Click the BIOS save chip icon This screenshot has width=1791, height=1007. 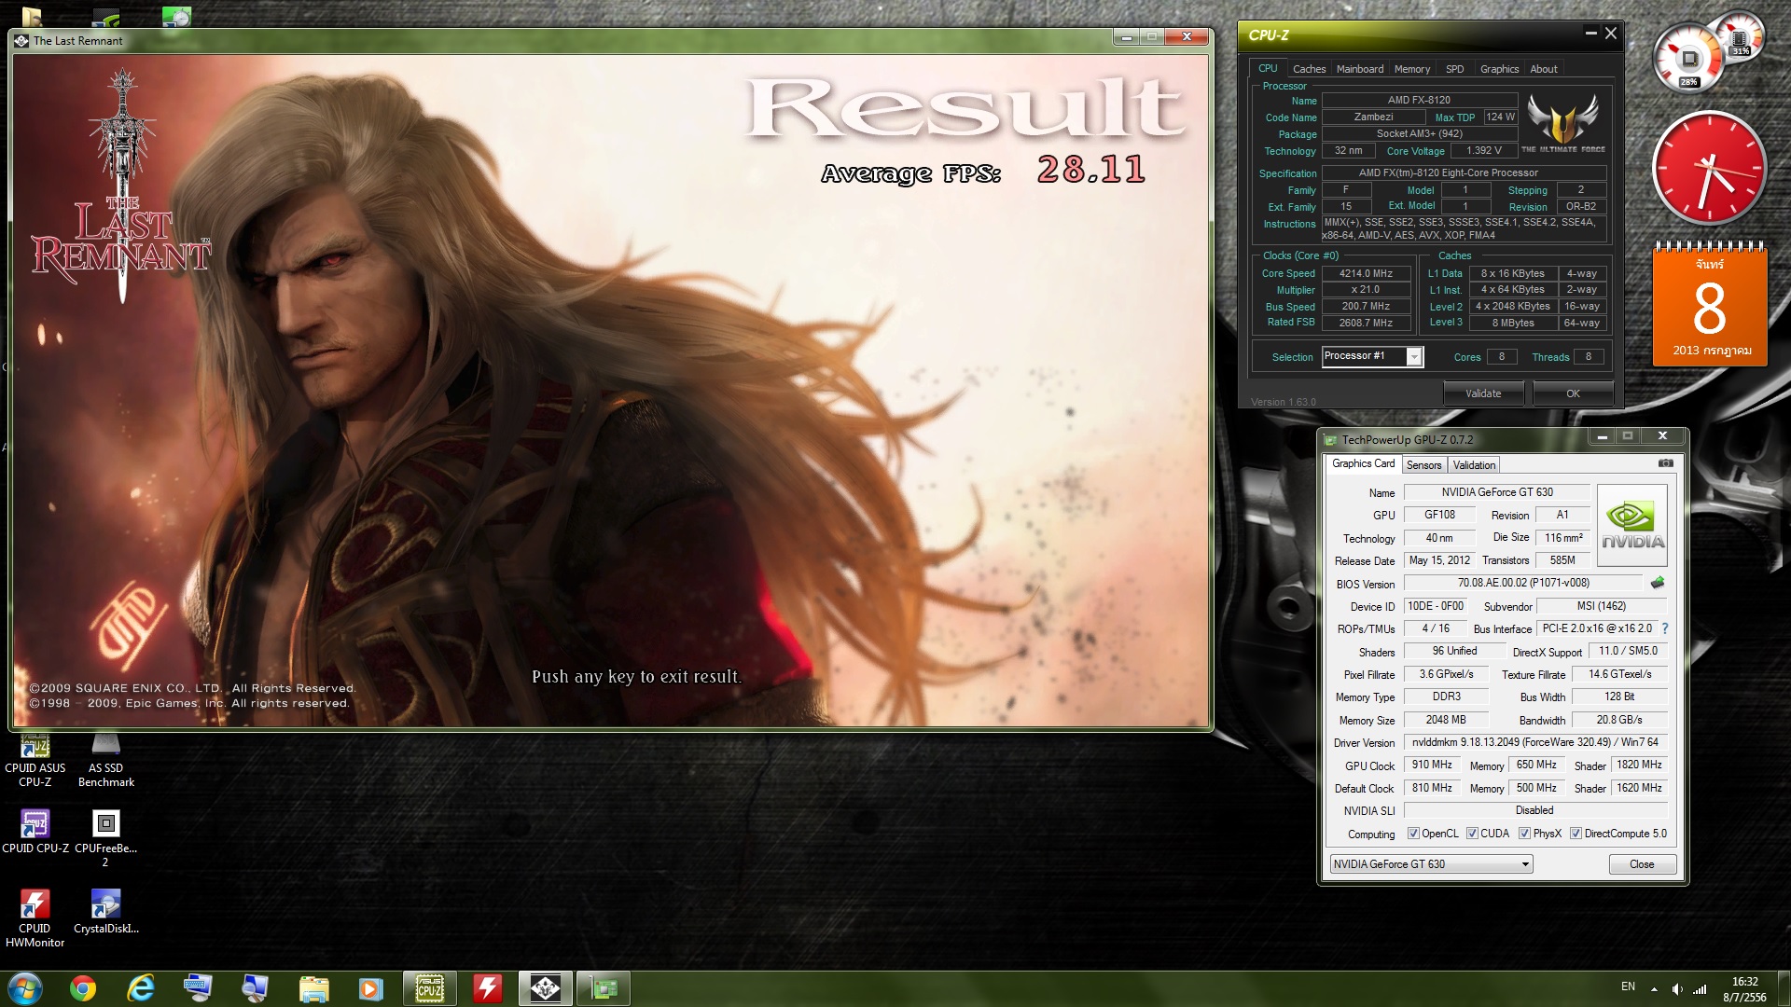tap(1658, 583)
